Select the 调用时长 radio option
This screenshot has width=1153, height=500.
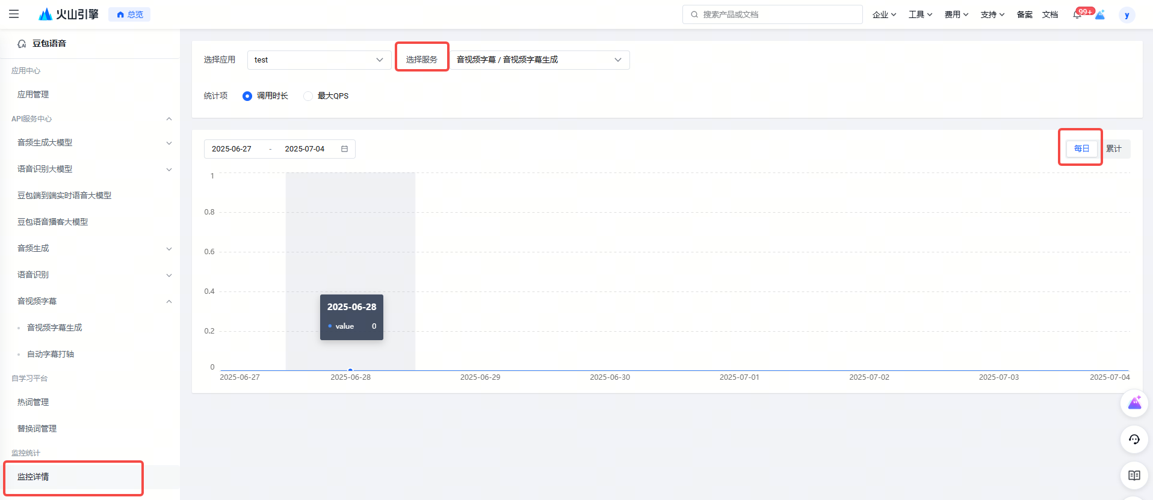coord(247,96)
